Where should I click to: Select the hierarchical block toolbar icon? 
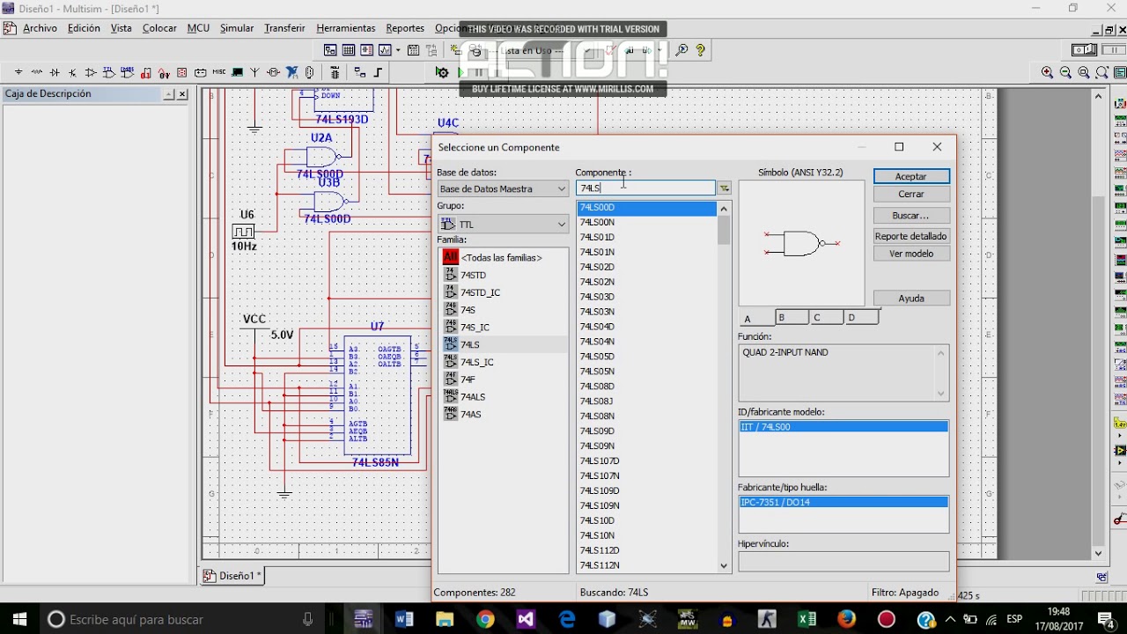[359, 72]
